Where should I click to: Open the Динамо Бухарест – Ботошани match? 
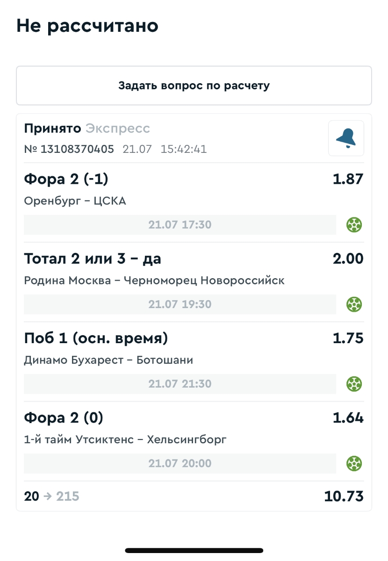108,360
